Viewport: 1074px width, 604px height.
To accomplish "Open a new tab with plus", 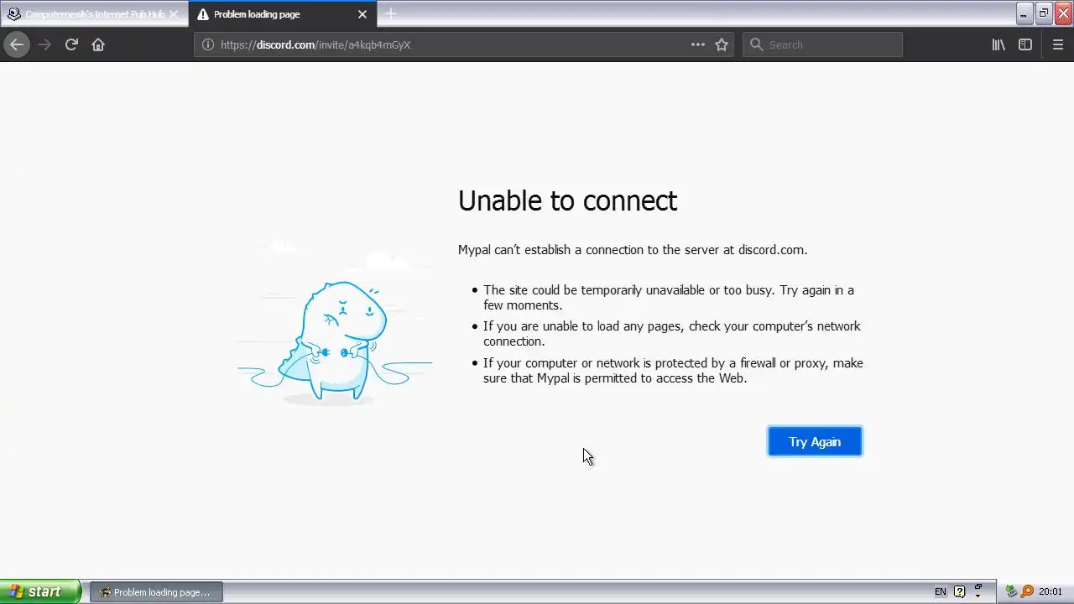I will click(391, 14).
